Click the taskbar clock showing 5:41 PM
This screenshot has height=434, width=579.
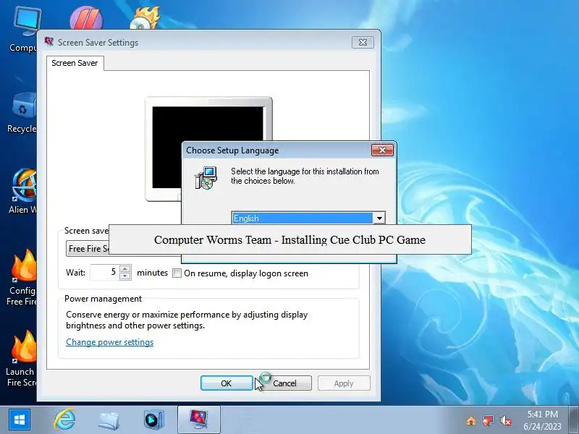[x=542, y=420]
